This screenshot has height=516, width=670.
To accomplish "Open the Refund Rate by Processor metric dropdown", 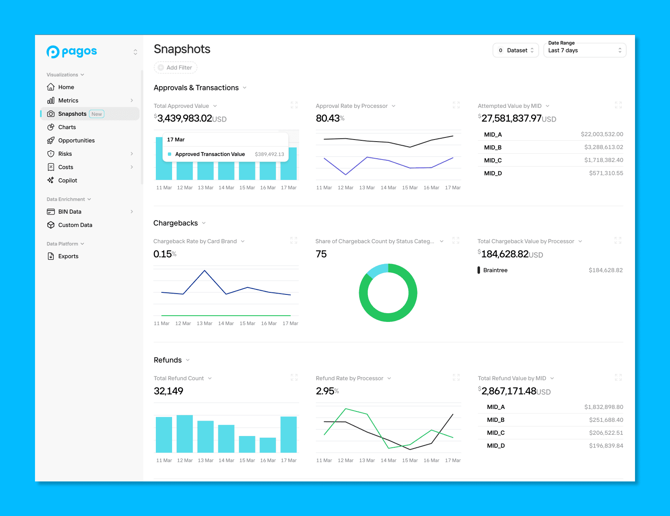I will click(389, 379).
